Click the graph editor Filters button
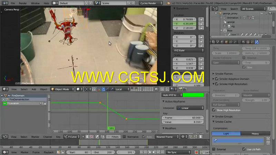This screenshot has height=155, width=276. pyautogui.click(x=114, y=136)
